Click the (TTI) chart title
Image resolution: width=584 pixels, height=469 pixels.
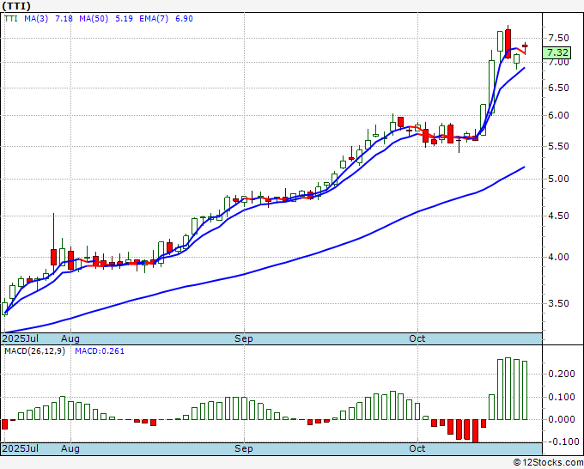[x=16, y=6]
